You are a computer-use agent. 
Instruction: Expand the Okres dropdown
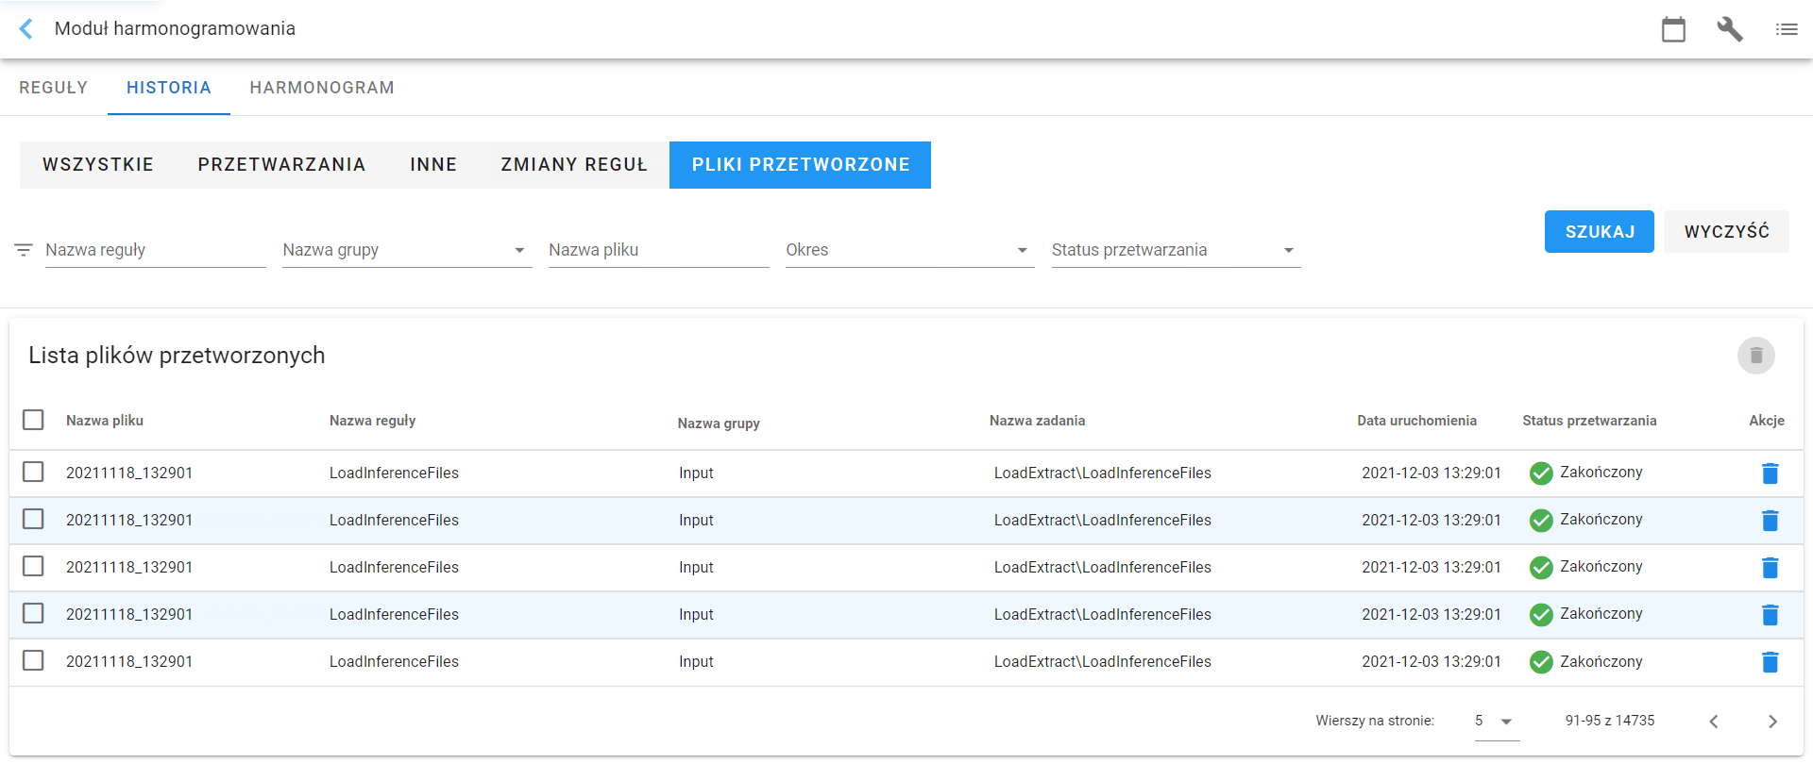click(909, 250)
